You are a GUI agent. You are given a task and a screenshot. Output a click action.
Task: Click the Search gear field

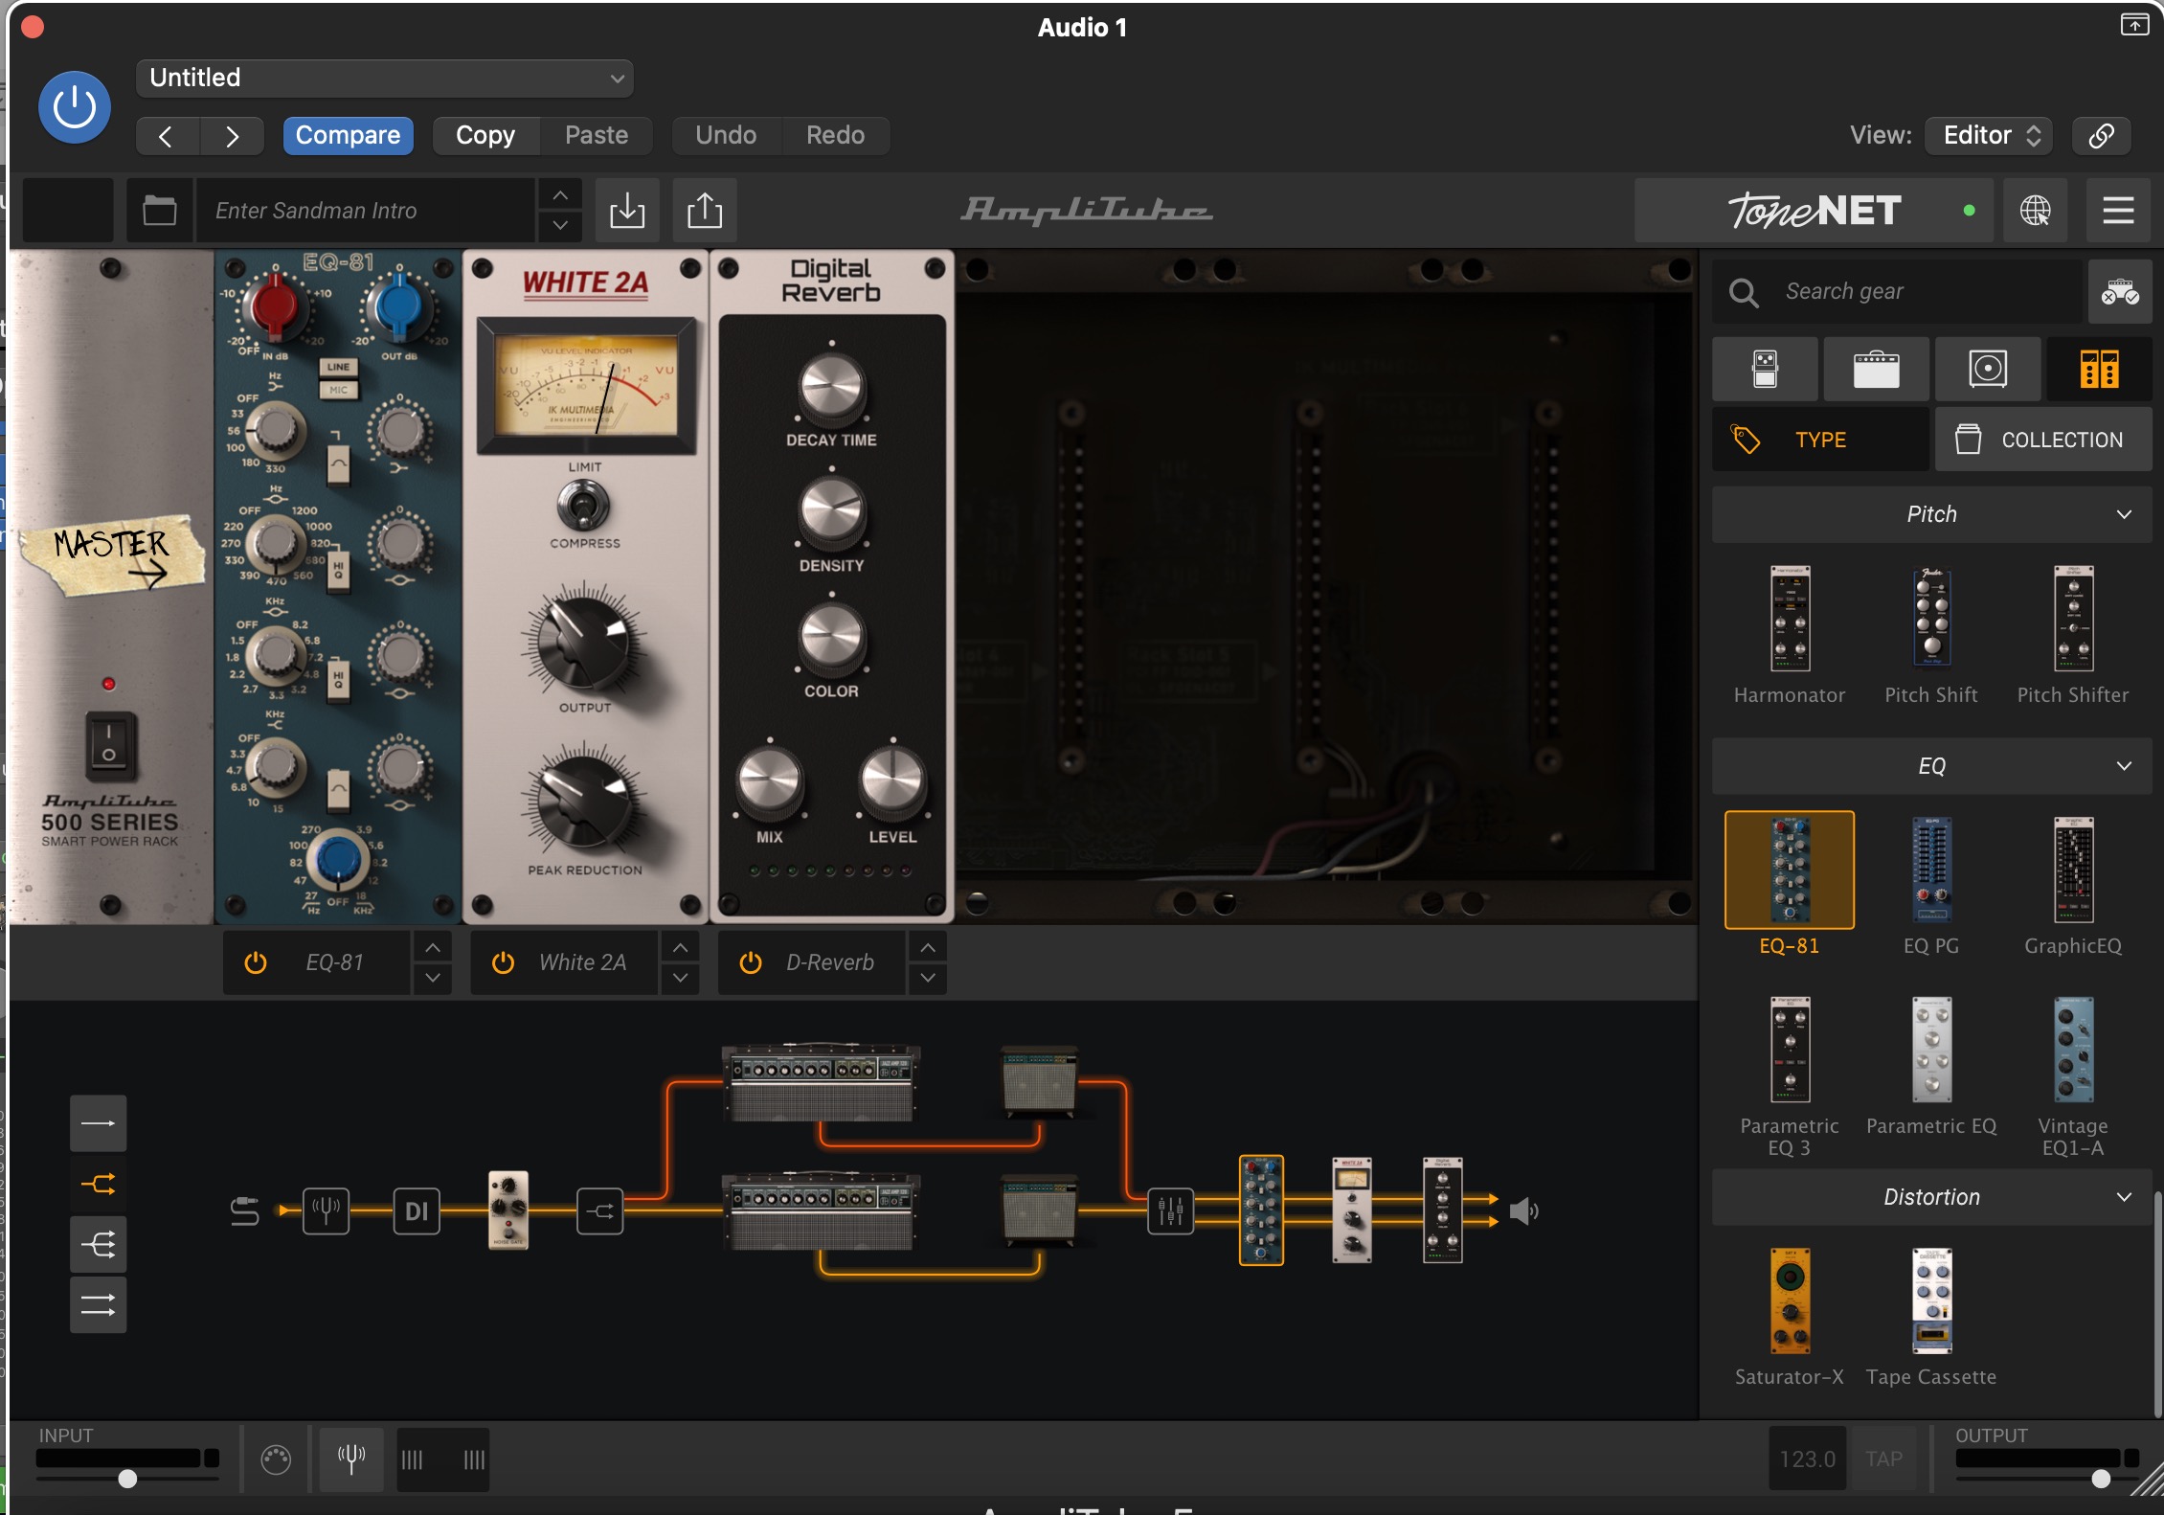point(1897,292)
